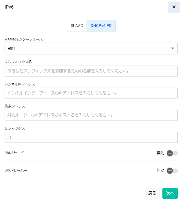Turn on the DHCPサーバー toggle
This screenshot has height=203, width=182.
pos(172,171)
